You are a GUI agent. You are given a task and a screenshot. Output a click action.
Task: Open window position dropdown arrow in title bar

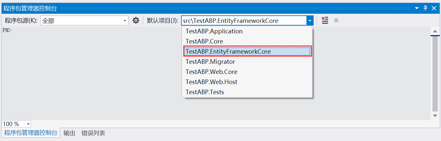pos(417,9)
